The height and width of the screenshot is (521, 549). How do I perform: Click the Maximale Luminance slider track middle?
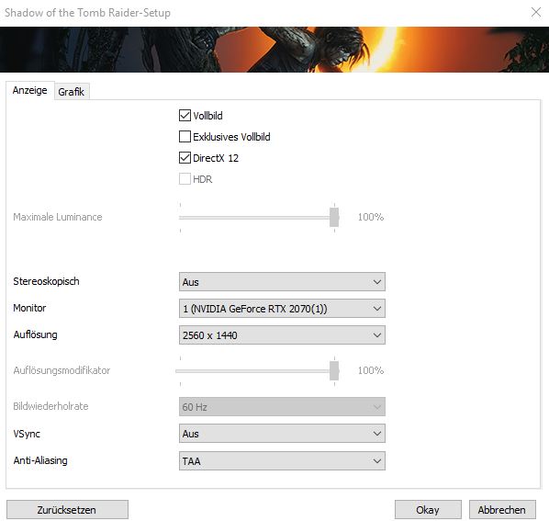click(x=257, y=217)
